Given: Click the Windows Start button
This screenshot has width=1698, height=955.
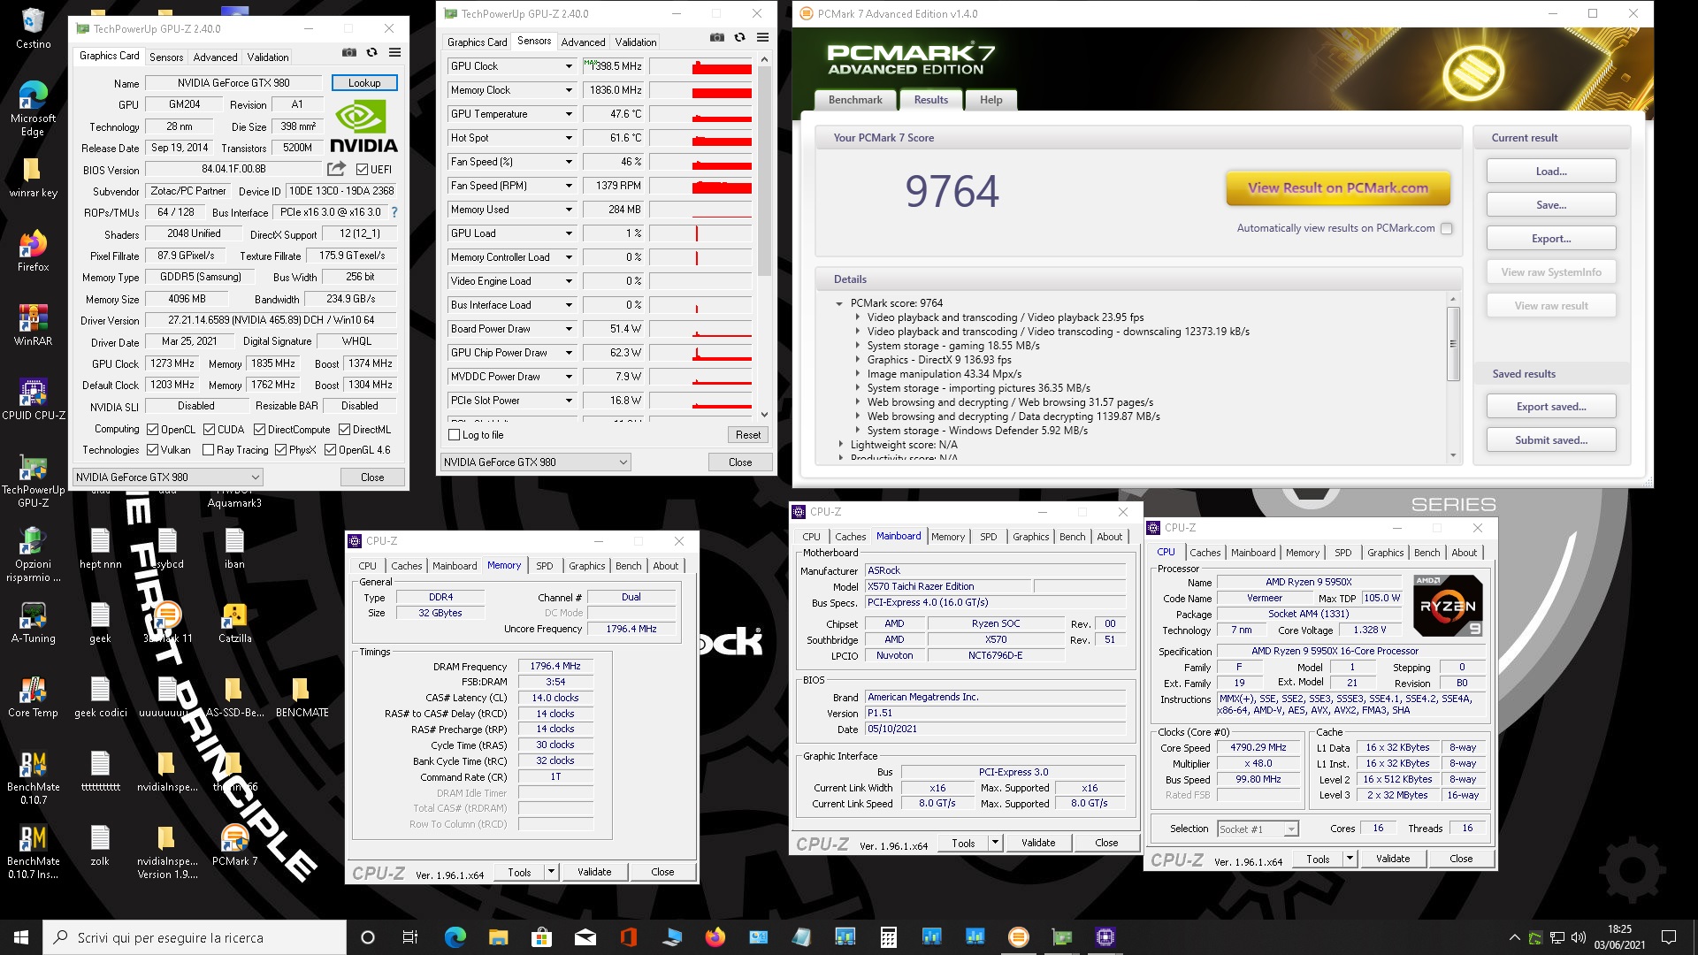Looking at the screenshot, I should tap(21, 937).
